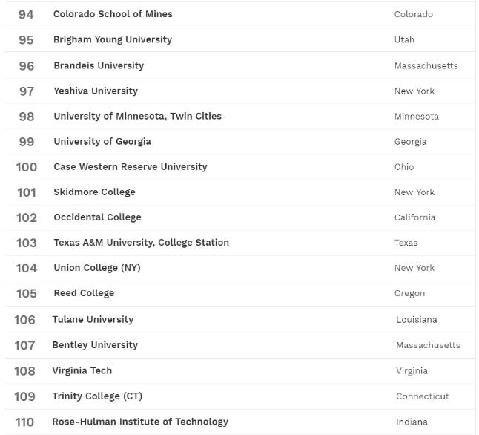
Task: Open the Tulane University link
Action: (93, 319)
